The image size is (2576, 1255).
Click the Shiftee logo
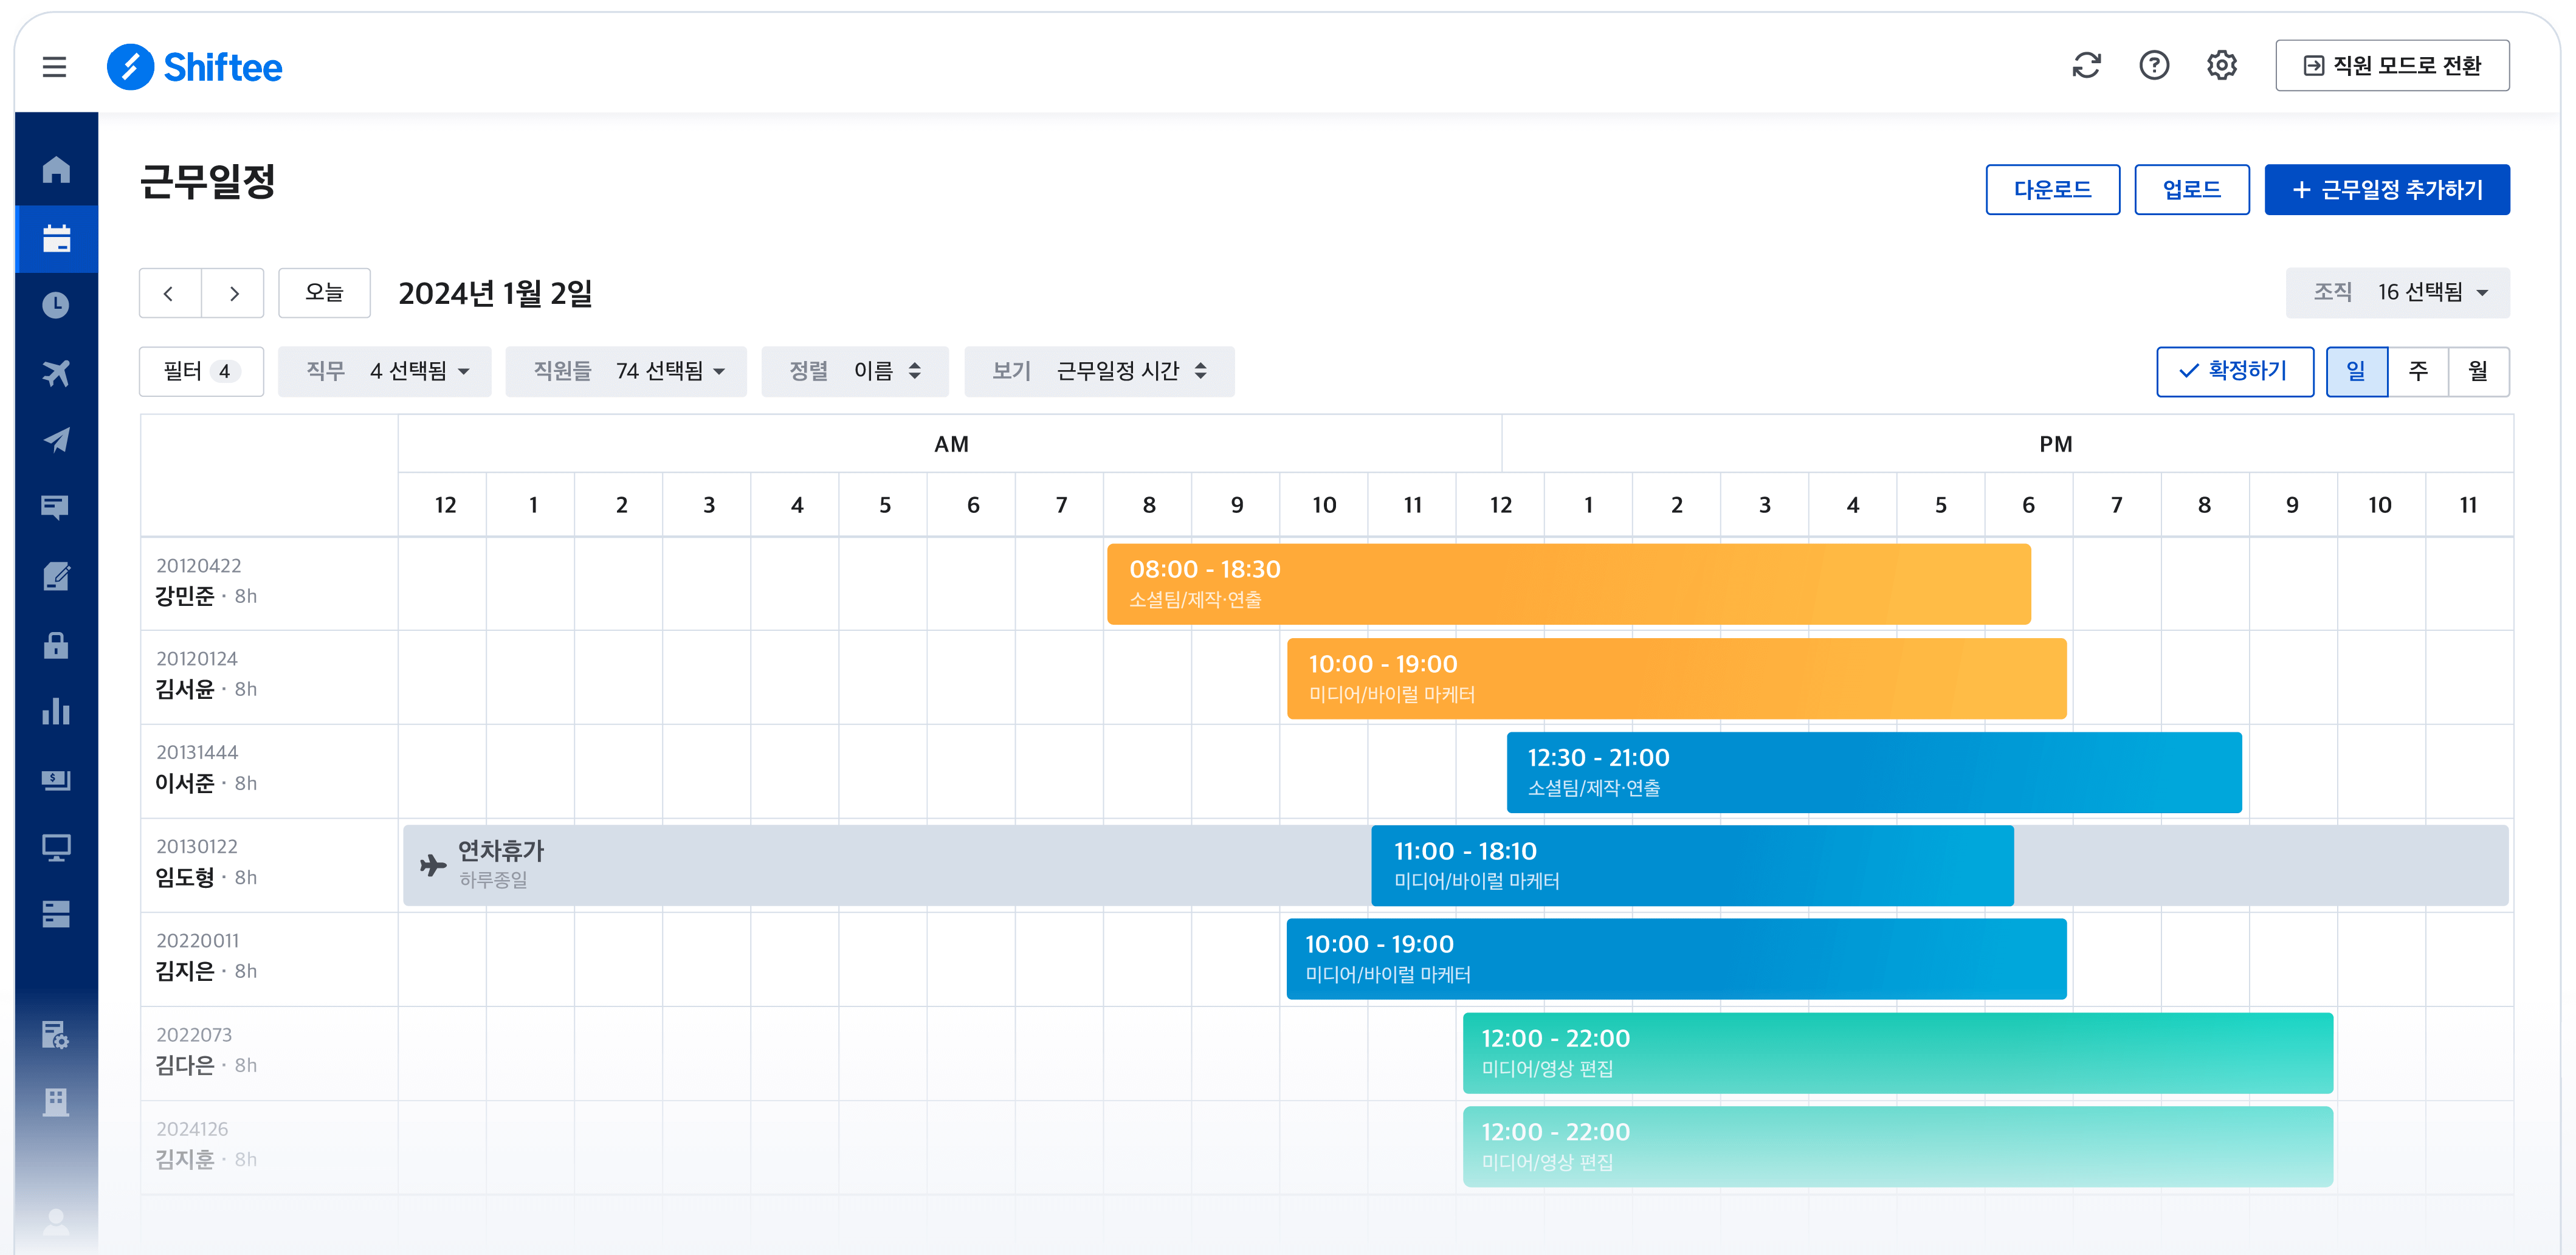click(x=195, y=67)
